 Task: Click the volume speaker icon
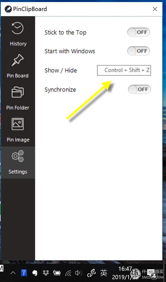coord(78,273)
